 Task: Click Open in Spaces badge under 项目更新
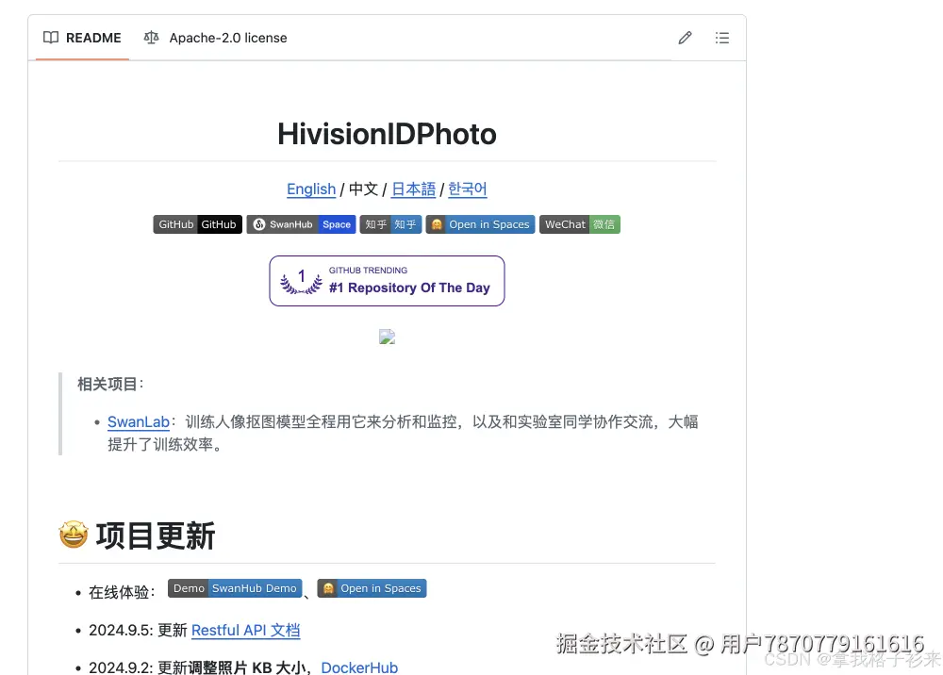372,588
